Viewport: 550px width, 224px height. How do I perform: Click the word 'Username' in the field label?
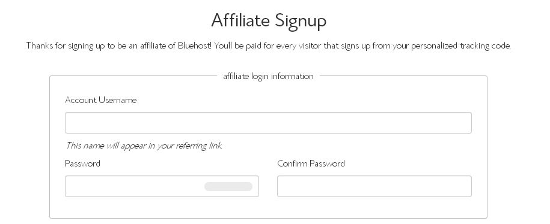click(117, 100)
